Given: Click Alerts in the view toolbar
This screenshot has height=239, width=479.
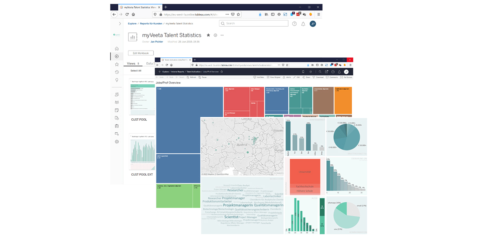Looking at the screenshot, I should 287,77.
